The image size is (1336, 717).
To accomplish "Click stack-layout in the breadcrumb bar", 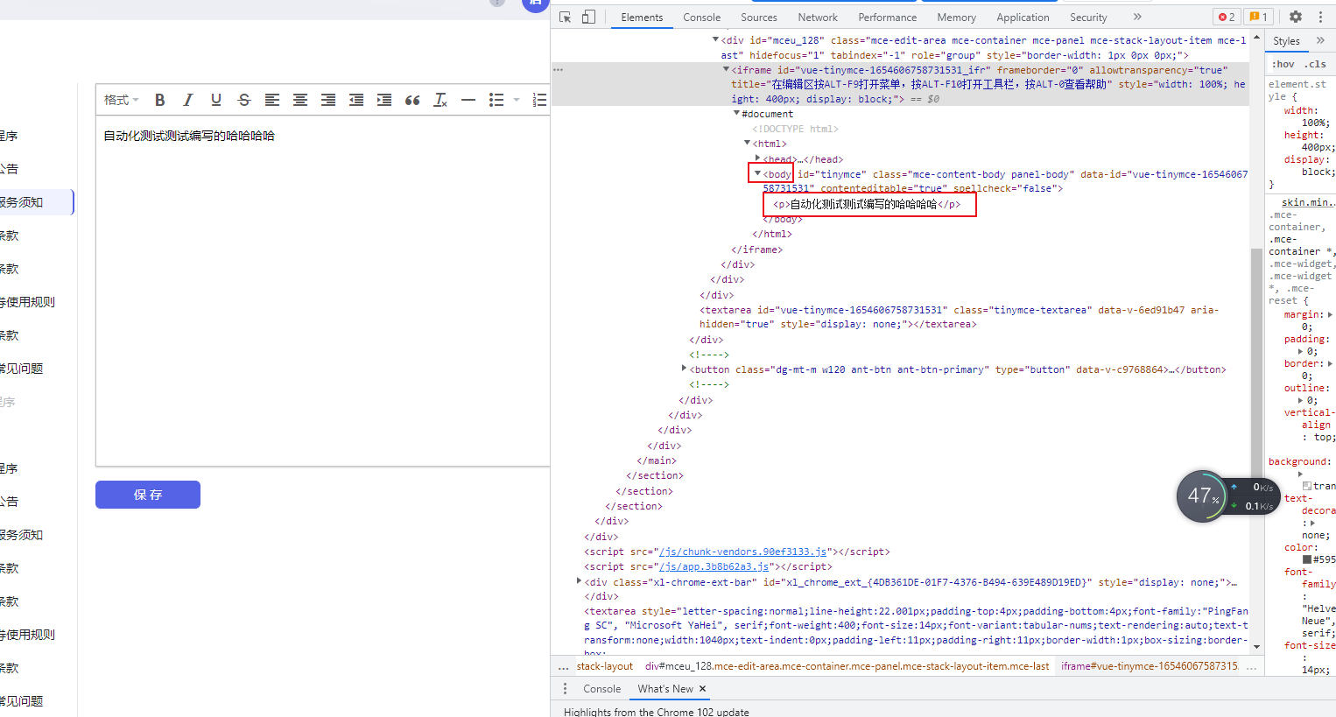I will click(604, 666).
